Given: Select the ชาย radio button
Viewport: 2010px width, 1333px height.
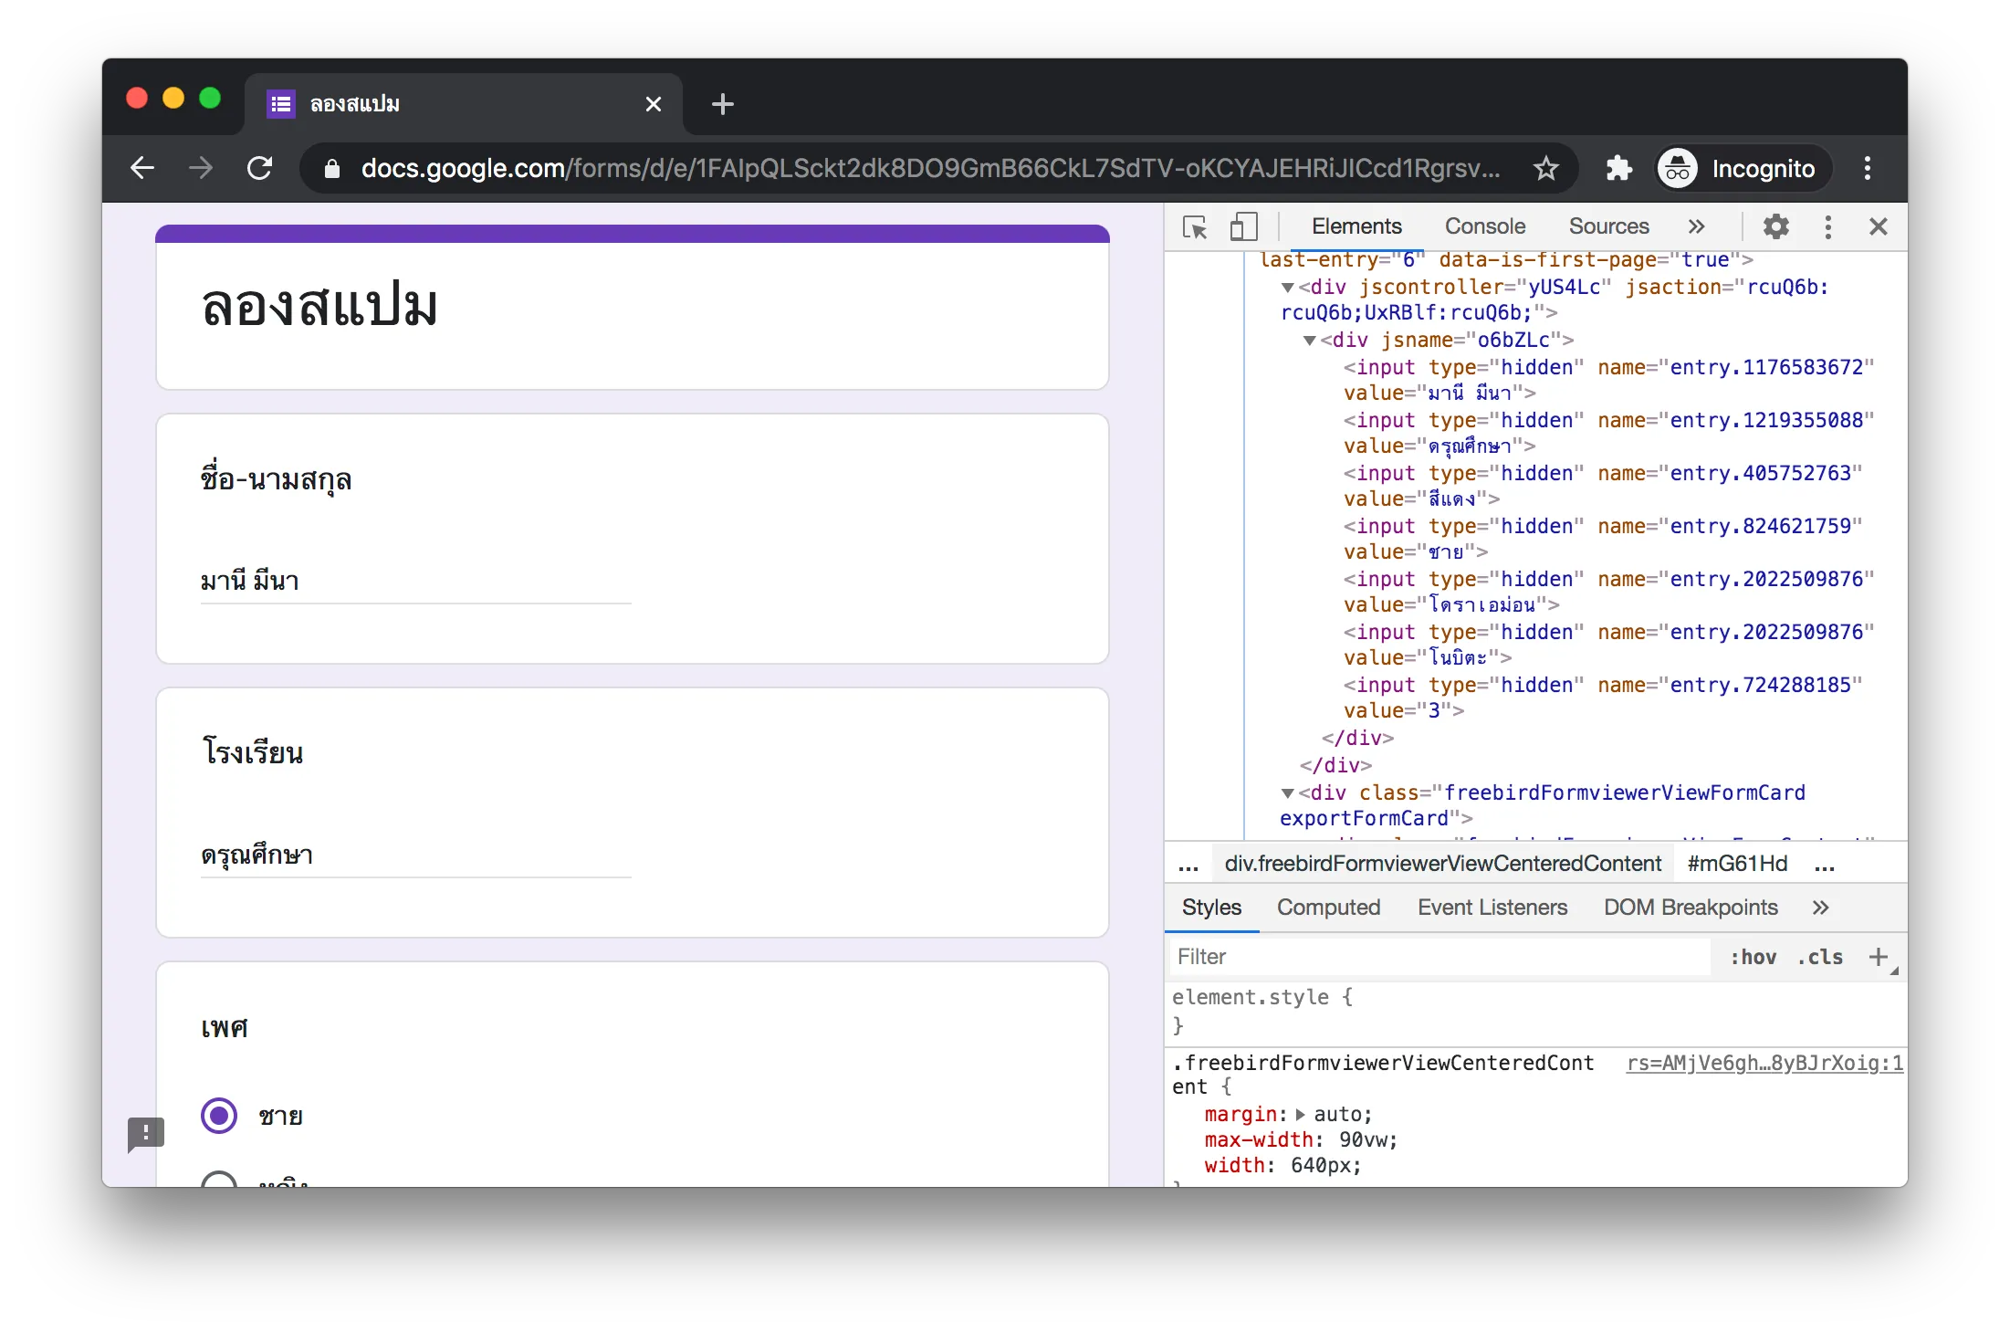Looking at the screenshot, I should point(218,1114).
